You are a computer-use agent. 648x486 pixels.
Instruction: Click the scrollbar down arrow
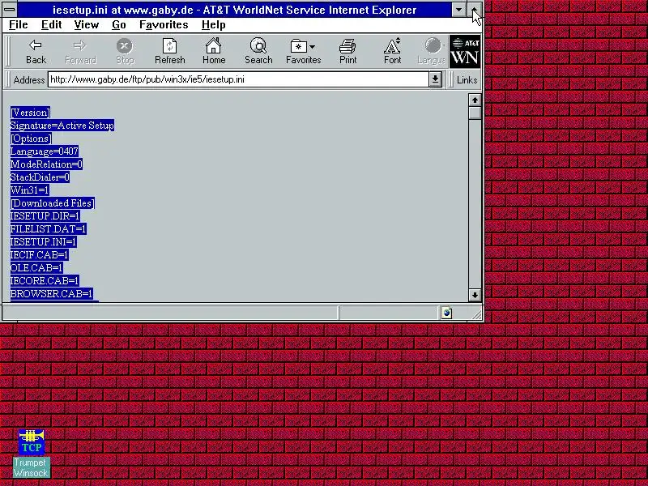(x=475, y=295)
